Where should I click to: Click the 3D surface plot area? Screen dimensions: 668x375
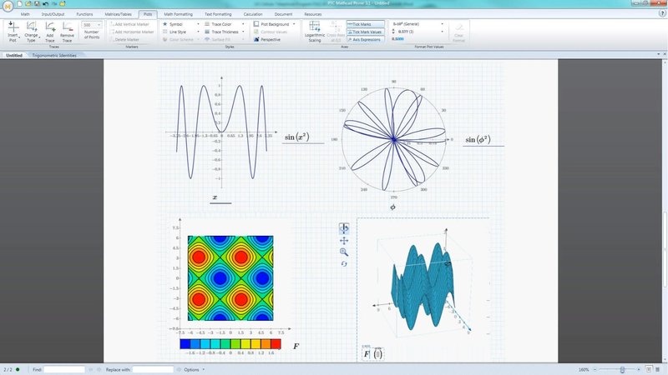(x=423, y=285)
